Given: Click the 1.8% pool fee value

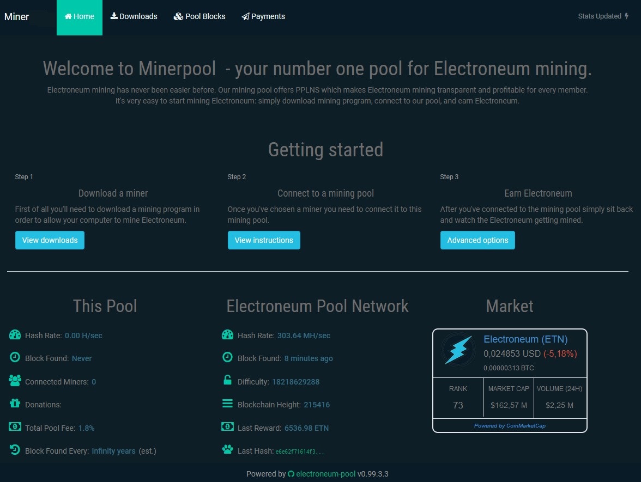Looking at the screenshot, I should click(x=86, y=428).
